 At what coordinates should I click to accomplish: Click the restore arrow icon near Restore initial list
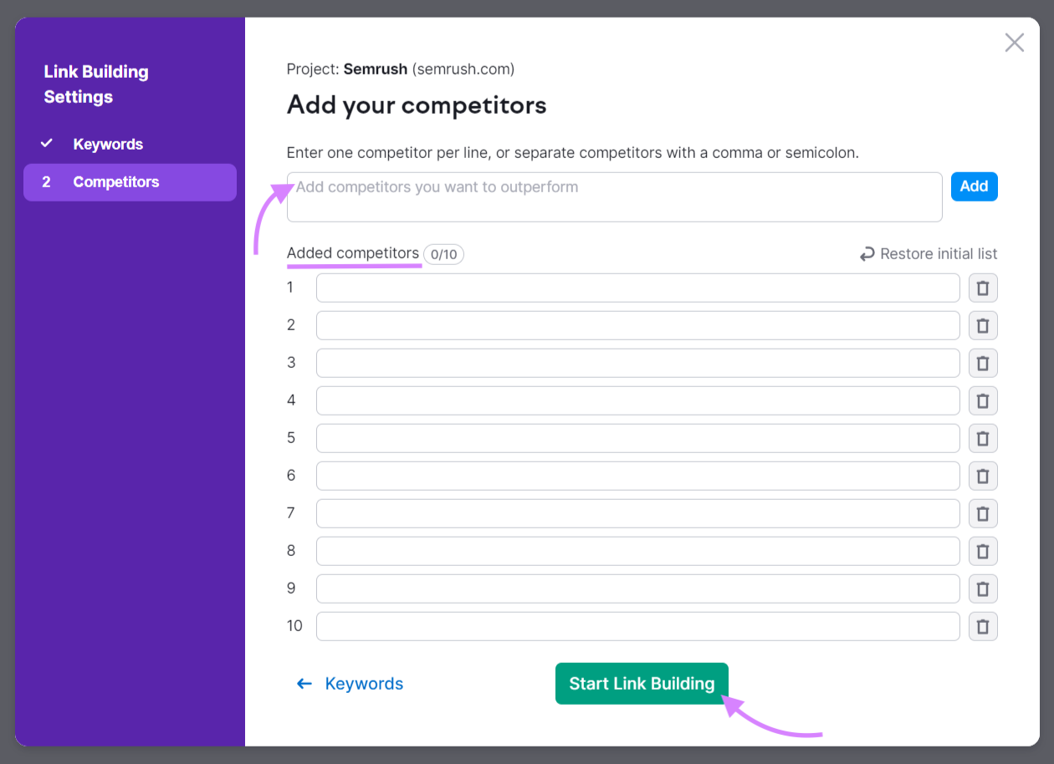(866, 253)
